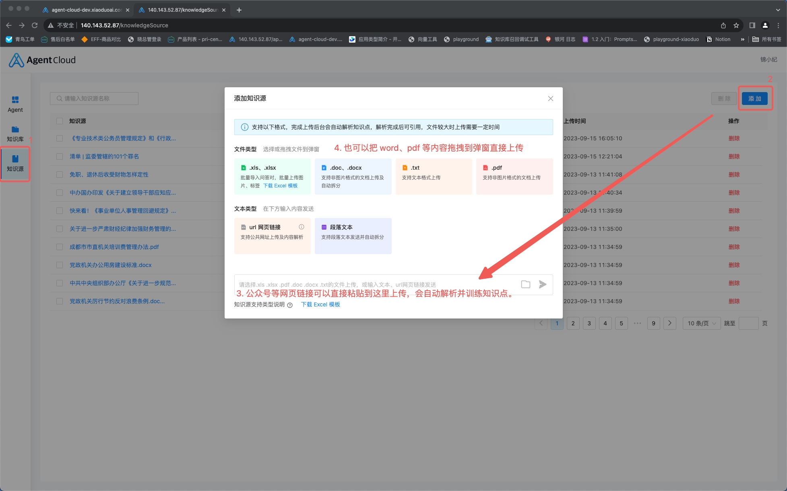The height and width of the screenshot is (491, 787).
Task: Expand bookmarks overflow chevron
Action: pyautogui.click(x=742, y=39)
